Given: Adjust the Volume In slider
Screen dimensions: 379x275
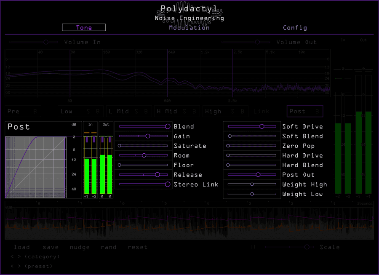Looking at the screenshot, I should point(34,42).
